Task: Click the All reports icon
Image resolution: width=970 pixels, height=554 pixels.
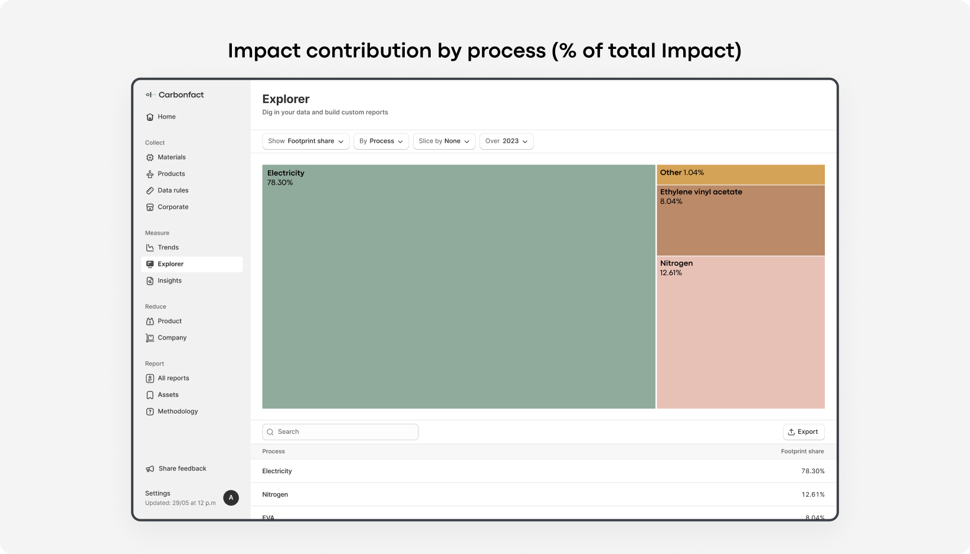Action: pos(150,378)
